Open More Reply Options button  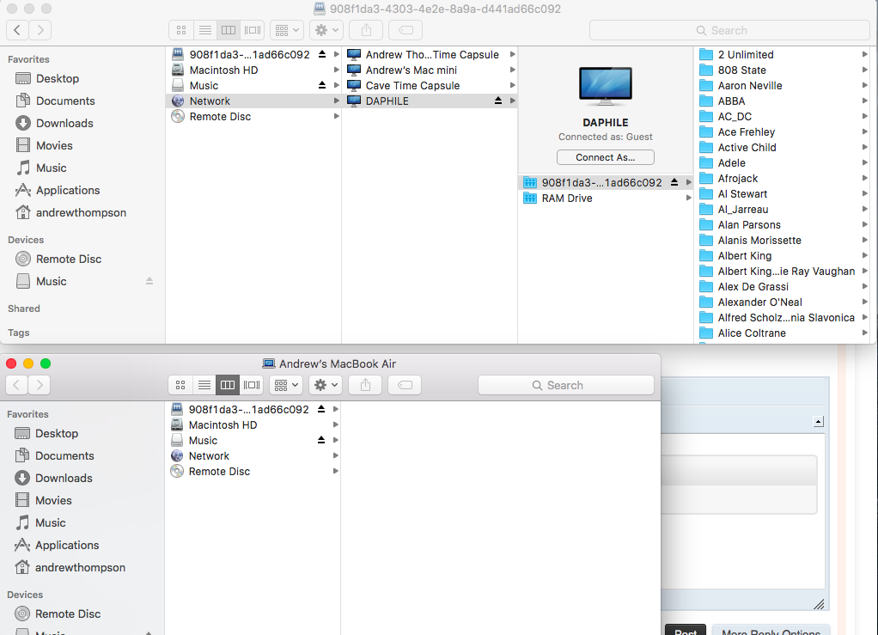[x=770, y=632]
